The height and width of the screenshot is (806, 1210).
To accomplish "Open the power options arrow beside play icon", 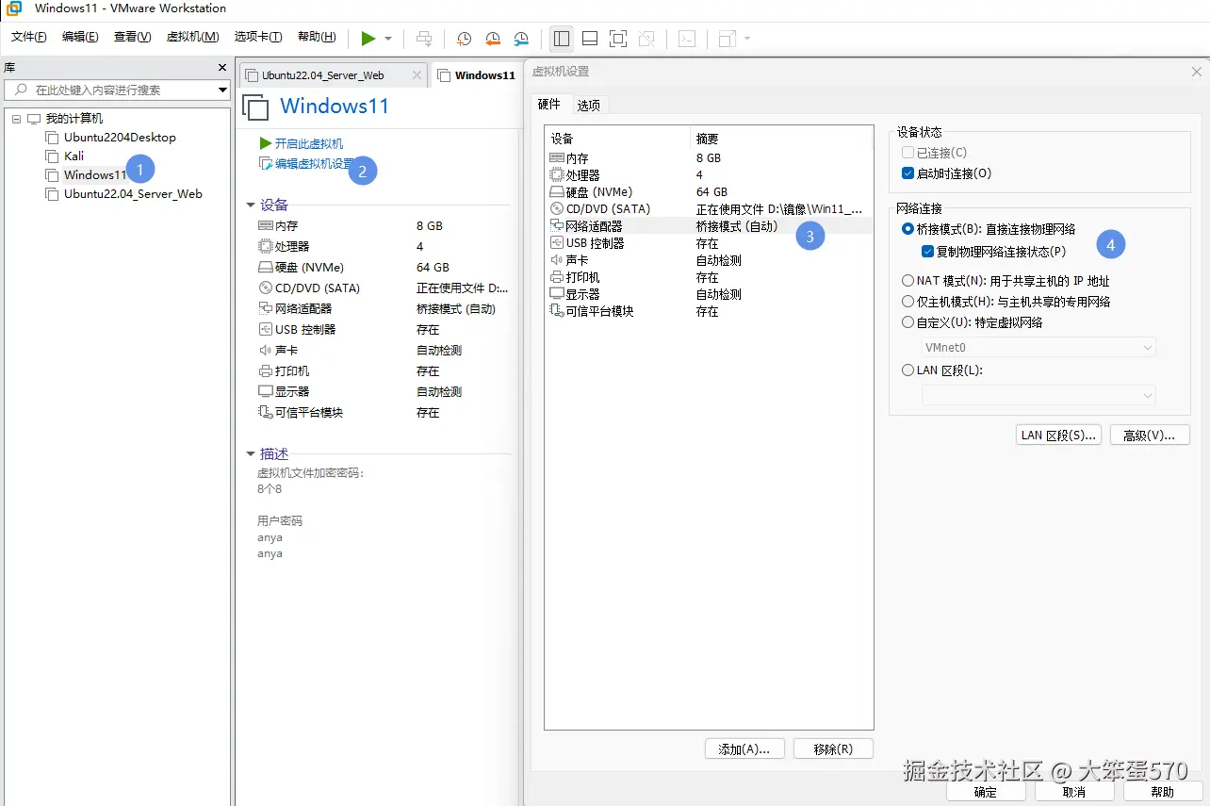I will click(x=388, y=39).
